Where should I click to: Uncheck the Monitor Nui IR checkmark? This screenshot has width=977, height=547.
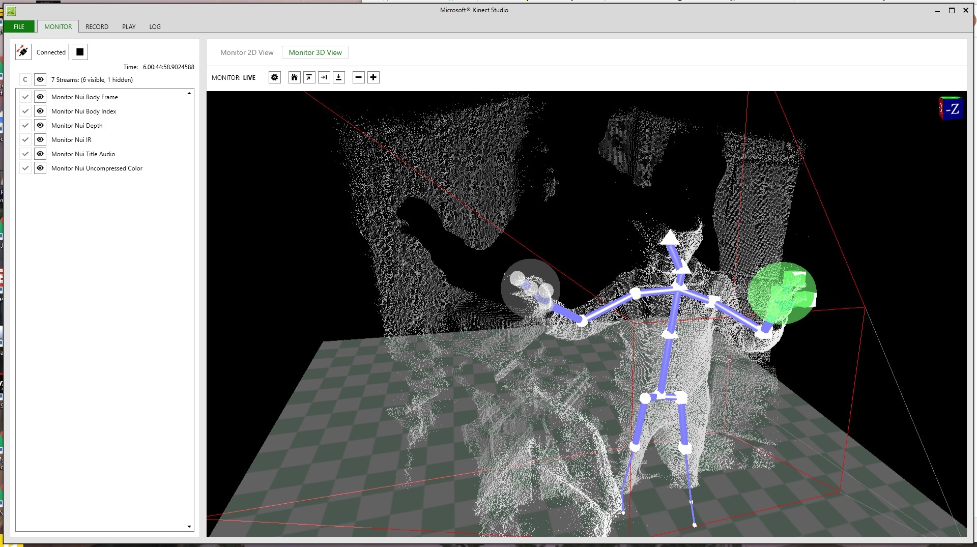[x=25, y=139]
